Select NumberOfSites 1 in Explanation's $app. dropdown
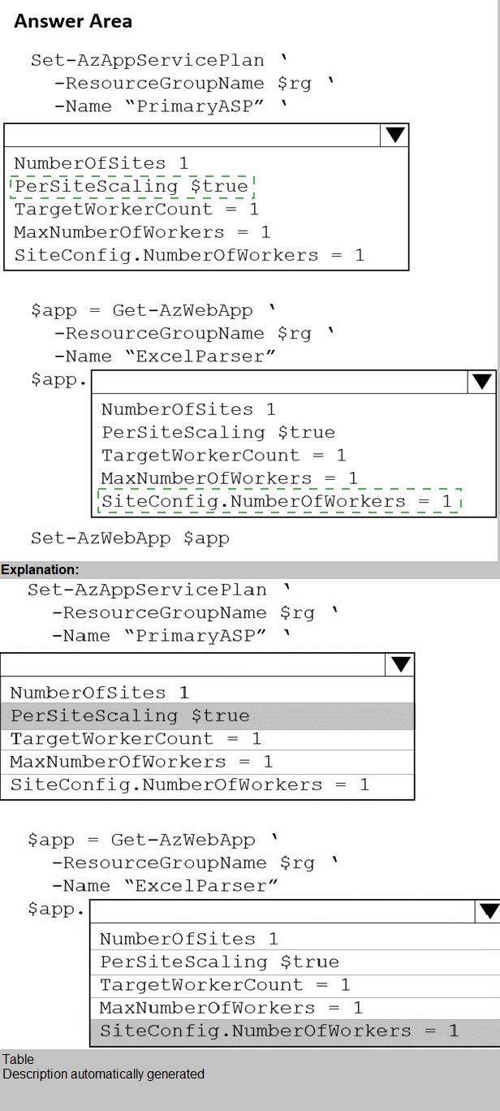This screenshot has width=500, height=1111. point(188,939)
